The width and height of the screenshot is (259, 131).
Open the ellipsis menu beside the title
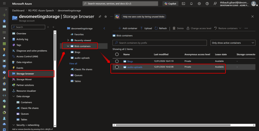111,16
